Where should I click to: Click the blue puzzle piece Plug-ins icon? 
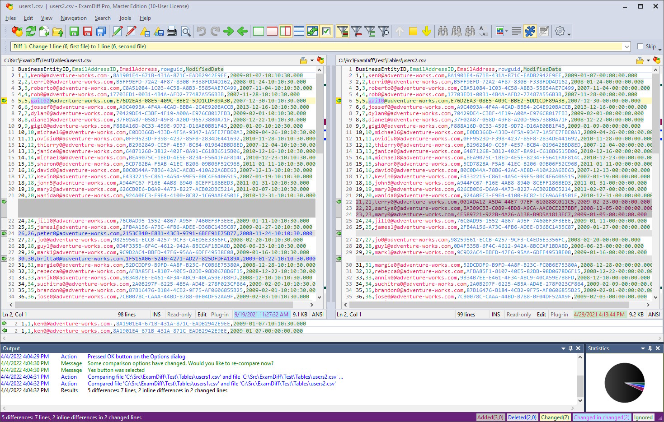point(530,31)
